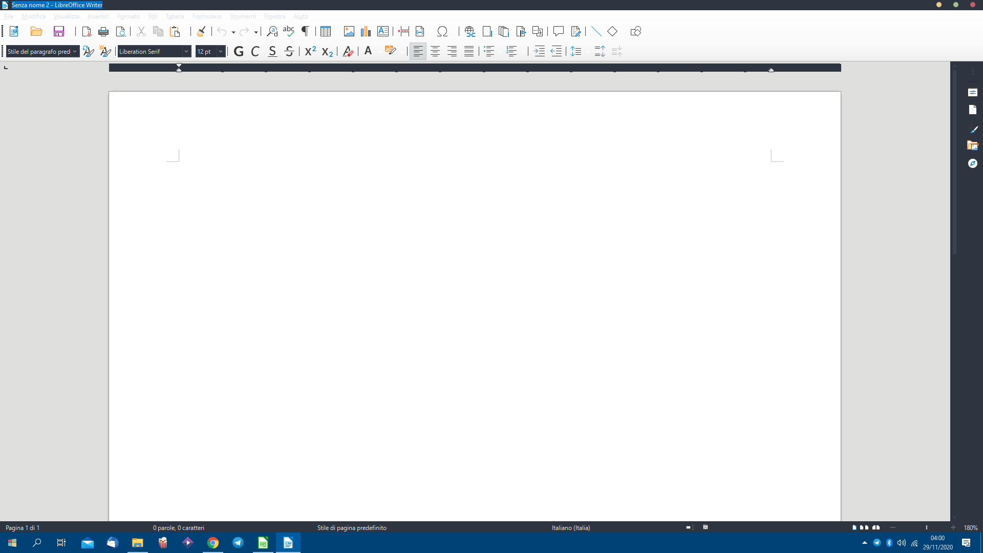The width and height of the screenshot is (983, 553).
Task: Open the Find and Replace tool
Action: coord(272,32)
